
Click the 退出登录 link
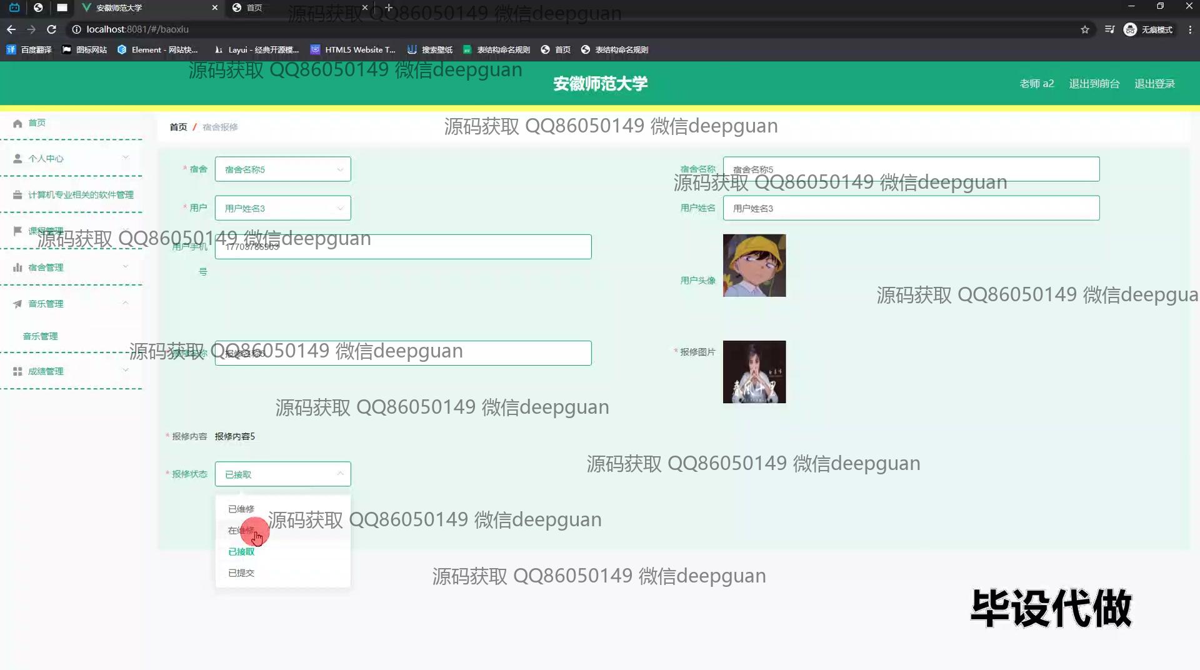[x=1154, y=84]
